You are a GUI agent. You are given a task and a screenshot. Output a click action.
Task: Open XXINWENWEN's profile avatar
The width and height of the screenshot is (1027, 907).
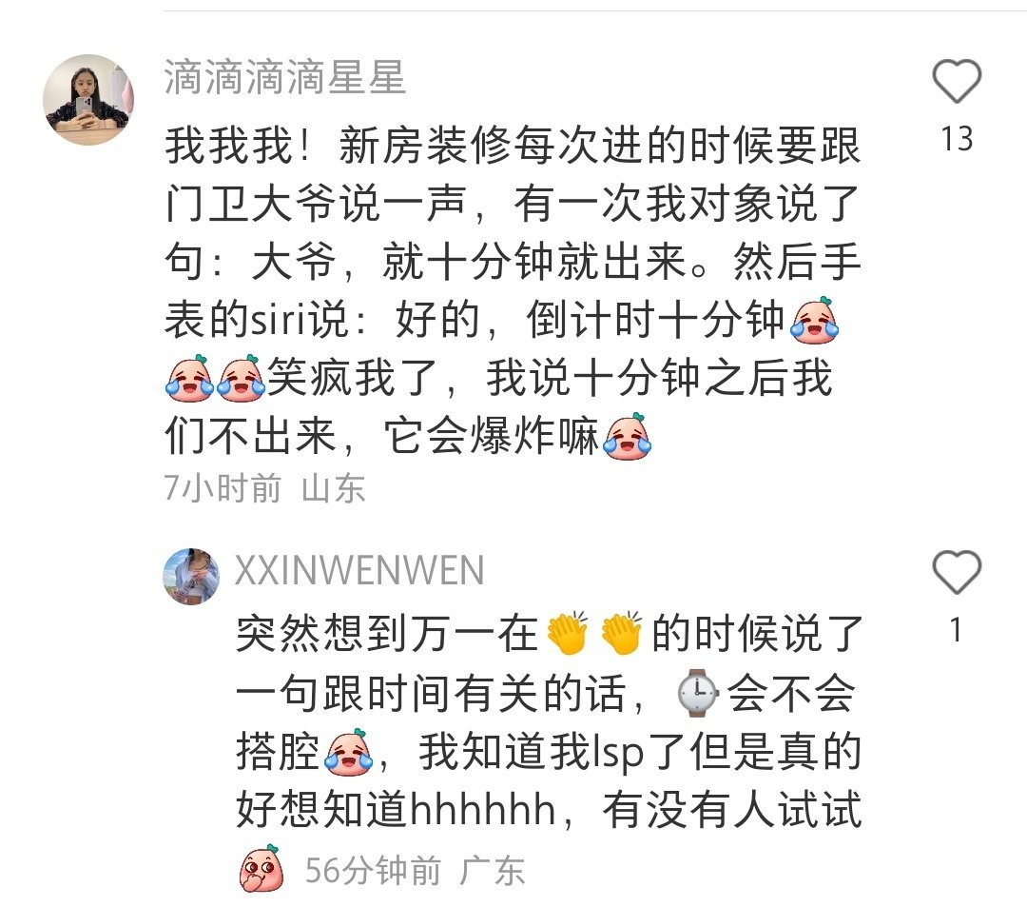[x=191, y=577]
